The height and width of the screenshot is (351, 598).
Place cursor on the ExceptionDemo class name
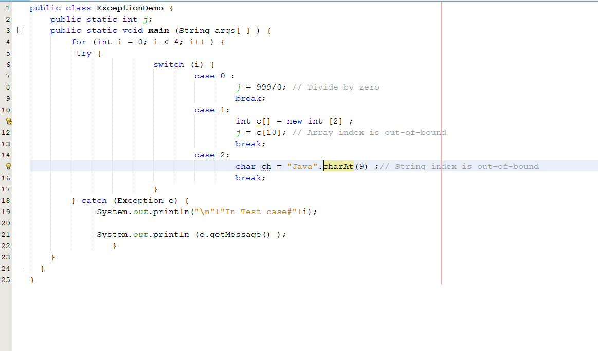pyautogui.click(x=130, y=8)
